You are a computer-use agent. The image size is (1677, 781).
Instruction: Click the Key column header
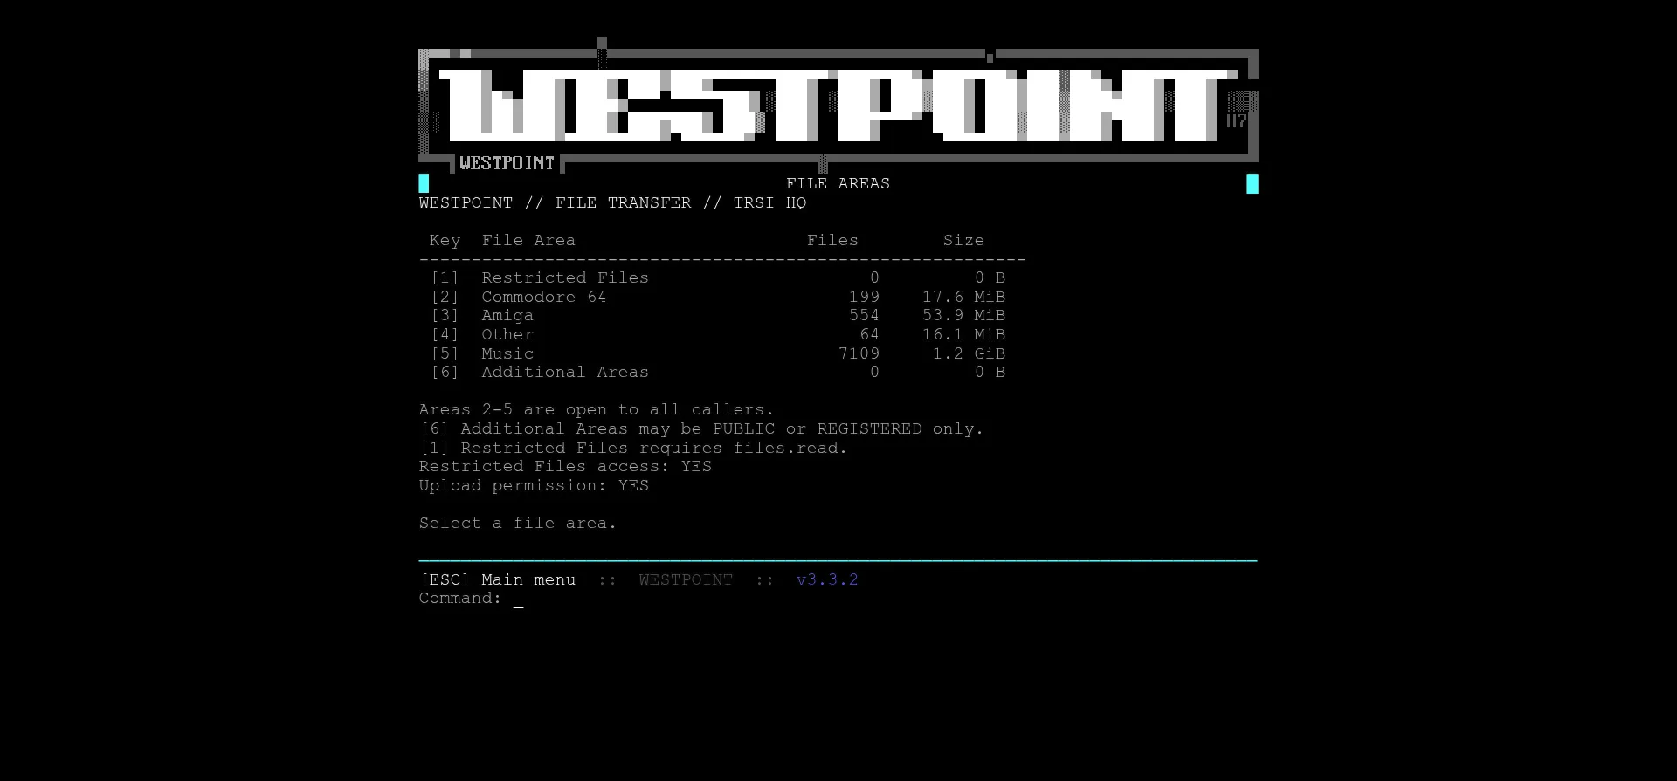445,240
